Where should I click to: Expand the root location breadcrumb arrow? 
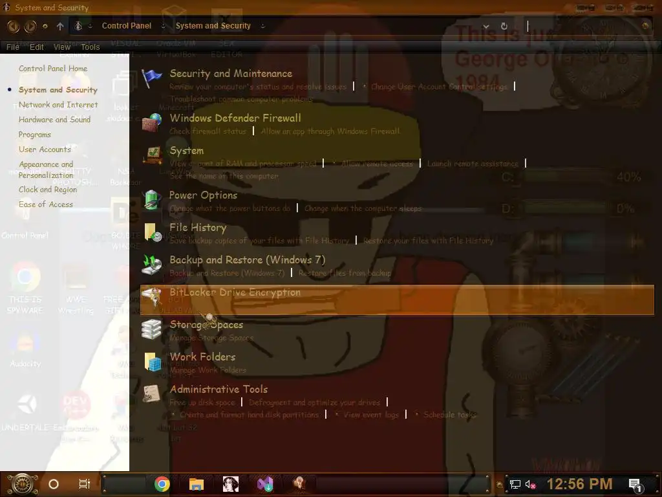pyautogui.click(x=90, y=26)
